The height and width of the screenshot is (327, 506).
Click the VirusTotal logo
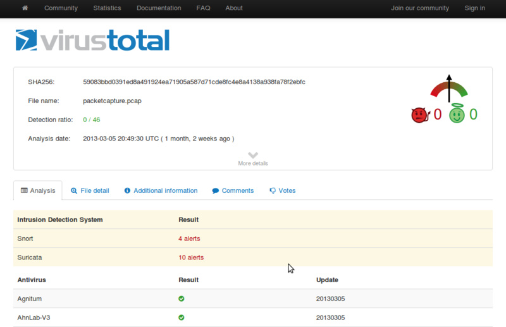tap(92, 40)
